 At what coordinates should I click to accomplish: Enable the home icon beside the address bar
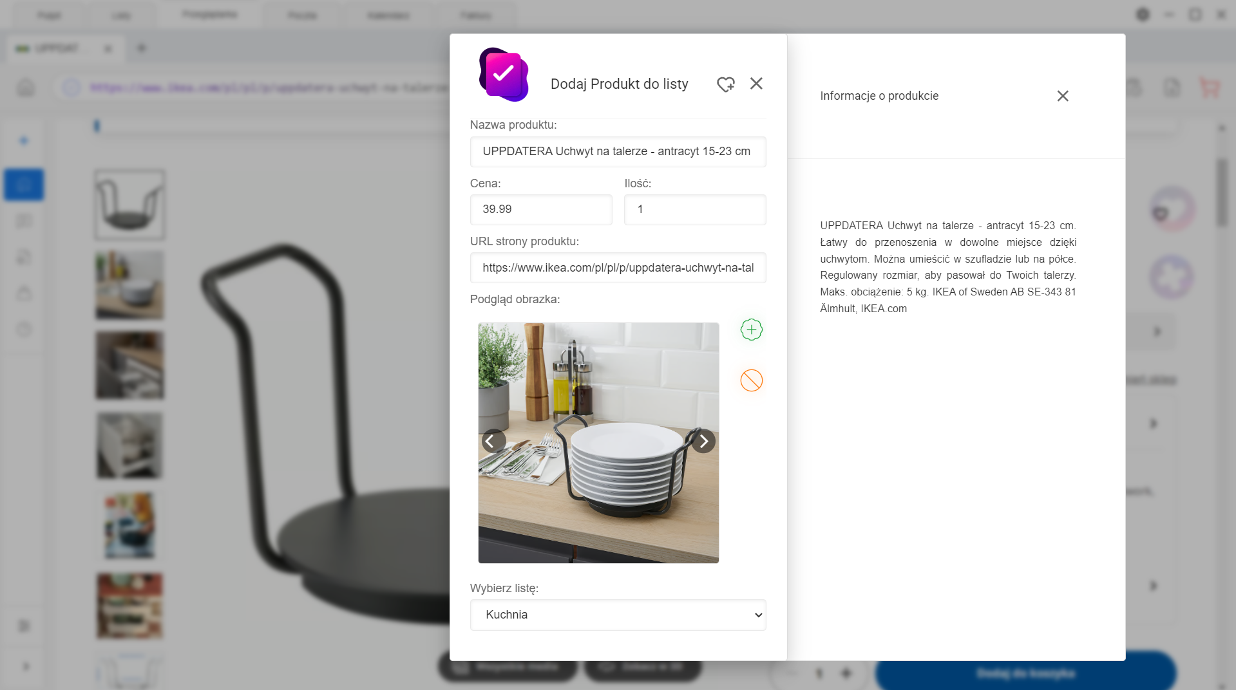(24, 88)
